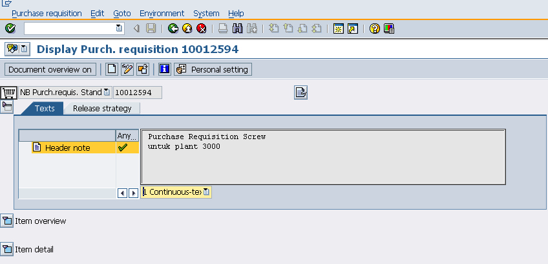
Task: Open the document type NB Purch.requis. dropdown
Action: [x=107, y=93]
